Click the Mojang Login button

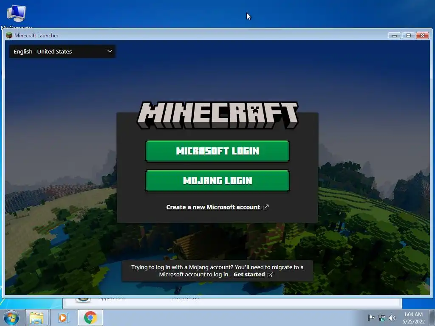217,181
